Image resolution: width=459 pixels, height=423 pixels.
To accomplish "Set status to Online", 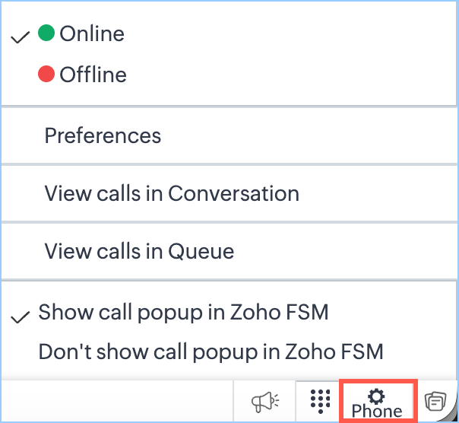I will [x=91, y=33].
